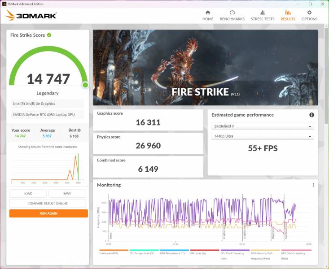Viewport: 329px width, 269px height.
Task: Toggle the CPU Clock Frequency legend series
Action: 235,254
